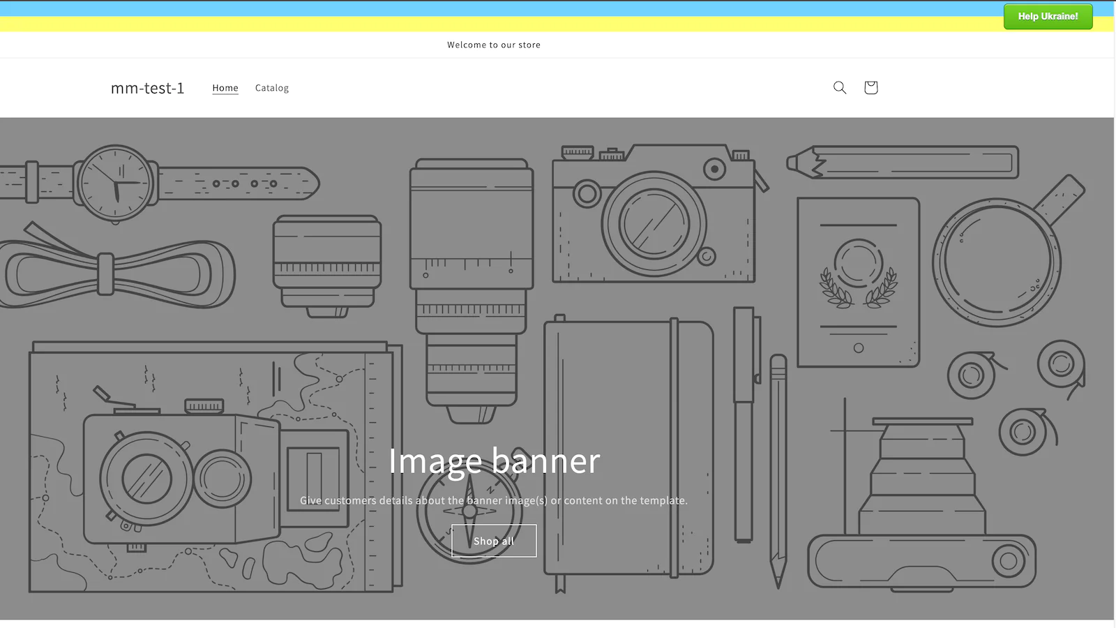Click the SLR camera illustration in the banner
Viewport: 1116px width, 628px height.
click(653, 216)
